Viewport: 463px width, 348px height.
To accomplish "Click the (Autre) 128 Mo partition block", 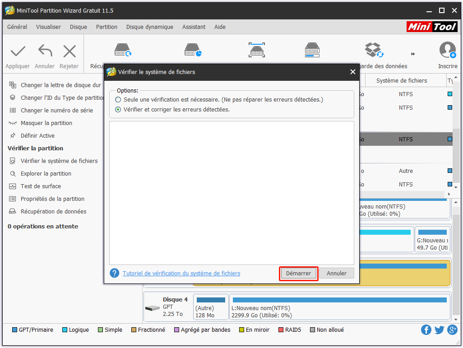I will (211, 307).
